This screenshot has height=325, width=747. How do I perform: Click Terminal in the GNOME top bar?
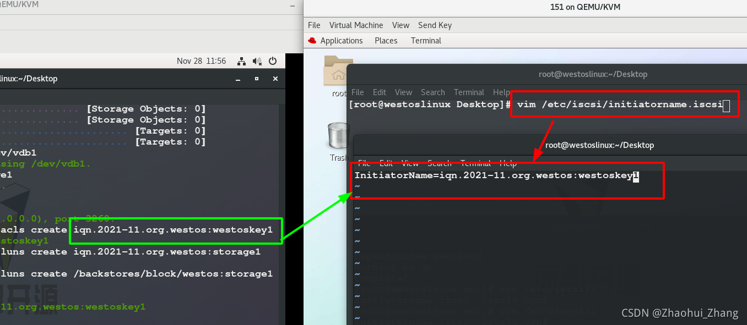[x=426, y=41]
